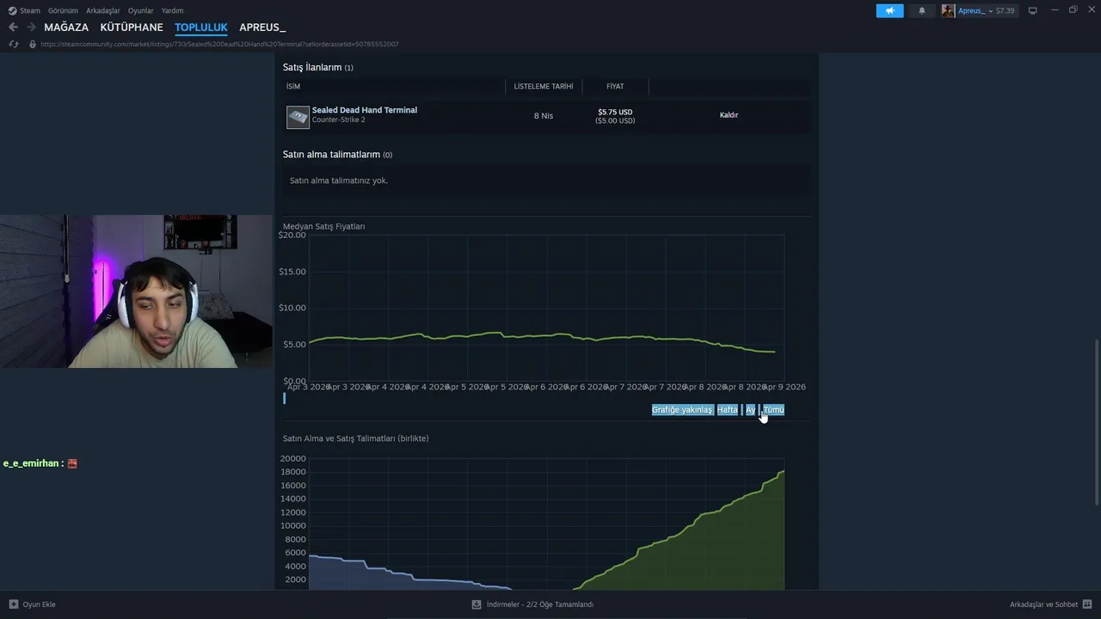Open the Yardım menu

tap(173, 10)
